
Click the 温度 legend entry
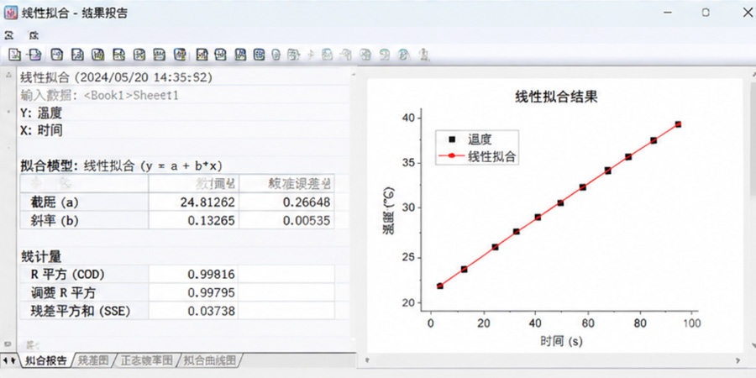coord(470,139)
